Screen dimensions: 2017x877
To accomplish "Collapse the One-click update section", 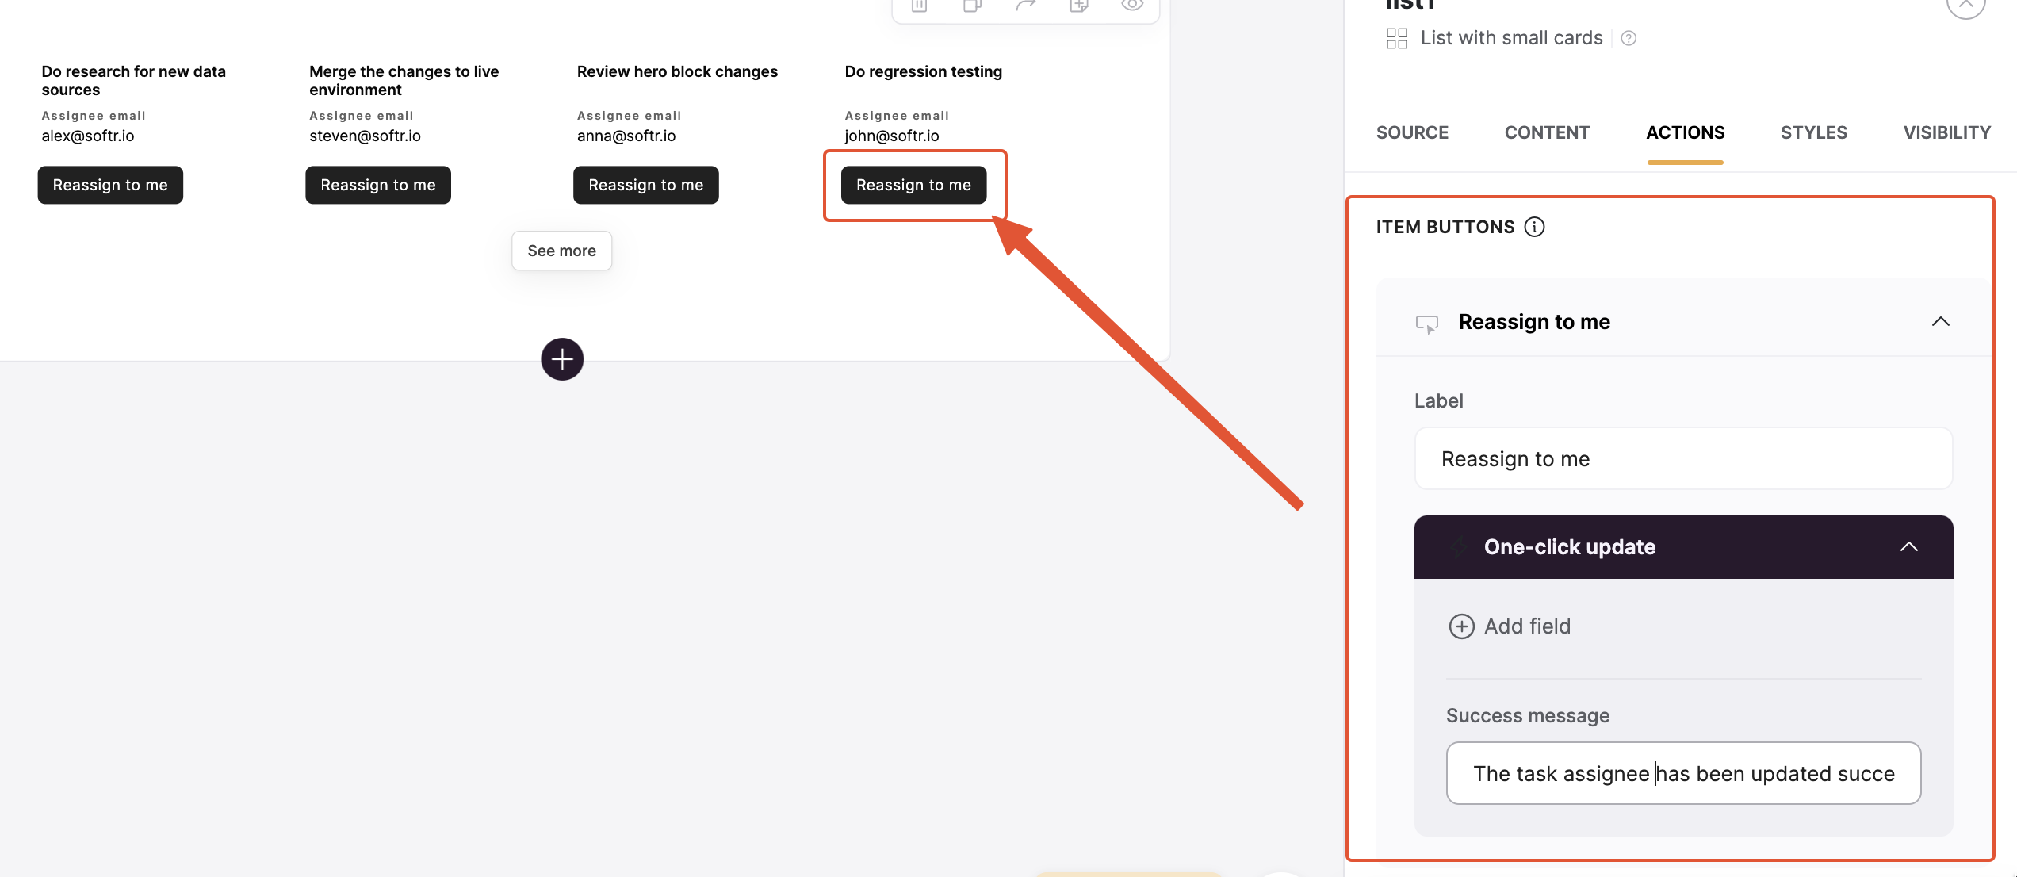I will (1908, 547).
